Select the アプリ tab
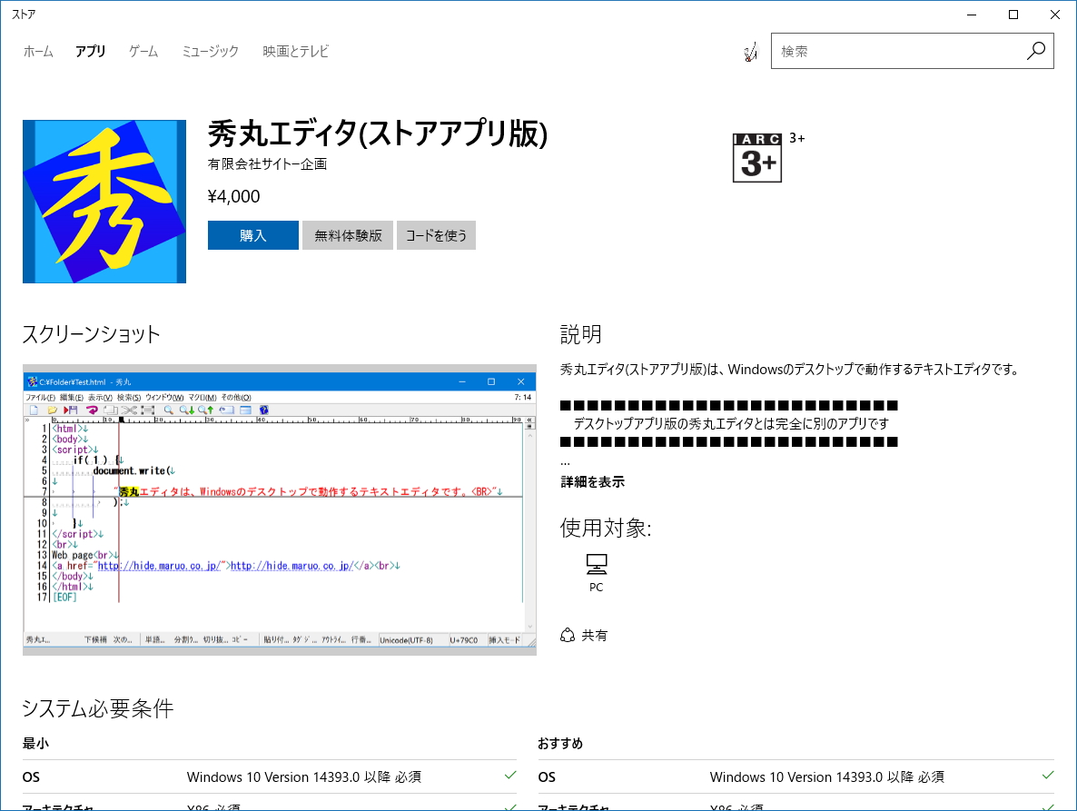The image size is (1077, 811). [91, 52]
